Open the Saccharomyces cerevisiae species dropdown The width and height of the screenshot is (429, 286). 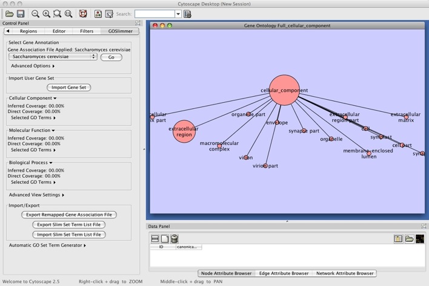click(x=53, y=57)
